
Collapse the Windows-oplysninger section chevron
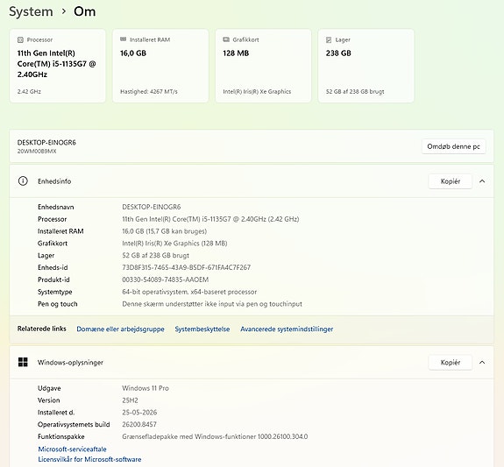pos(482,363)
